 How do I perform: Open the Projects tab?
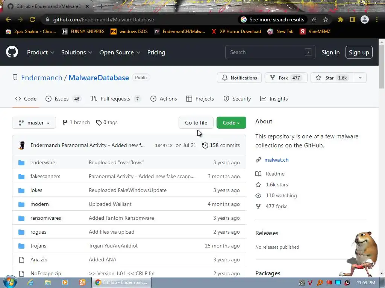pos(200,99)
